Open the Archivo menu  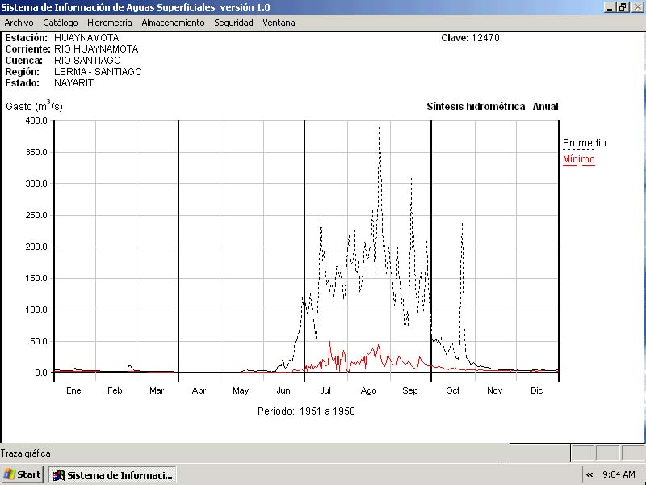(19, 23)
